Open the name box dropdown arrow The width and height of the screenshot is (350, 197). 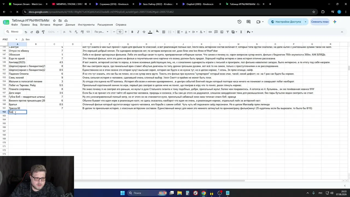pyautogui.click(x=16, y=39)
